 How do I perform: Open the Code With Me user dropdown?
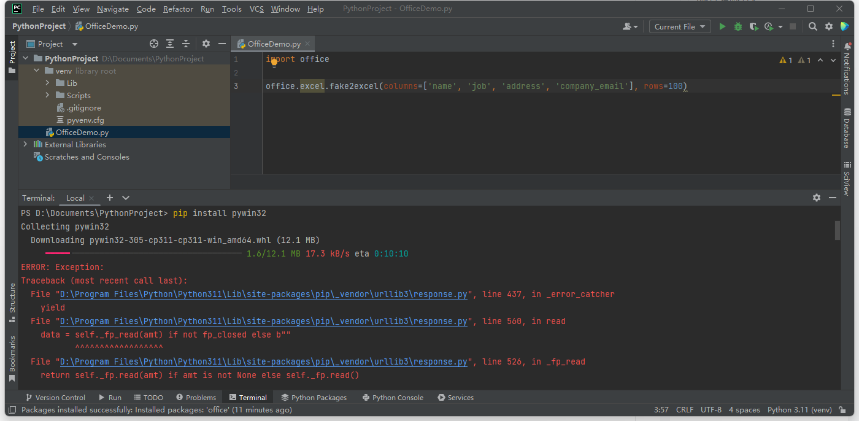630,26
